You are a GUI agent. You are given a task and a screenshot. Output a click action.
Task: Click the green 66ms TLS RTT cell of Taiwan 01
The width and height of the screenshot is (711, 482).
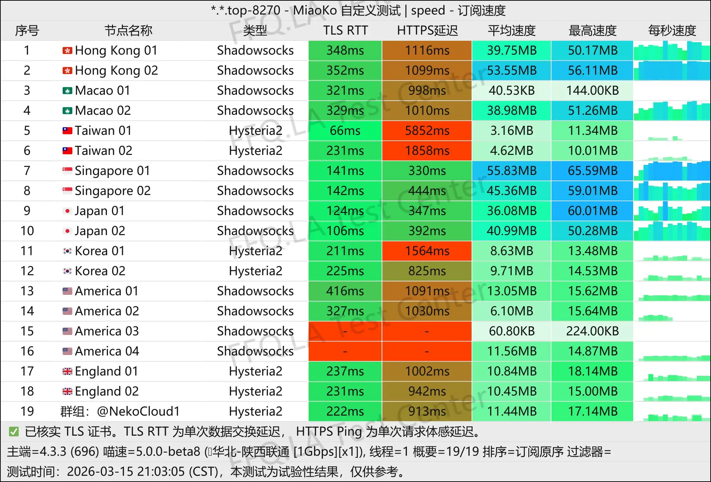[x=345, y=131]
